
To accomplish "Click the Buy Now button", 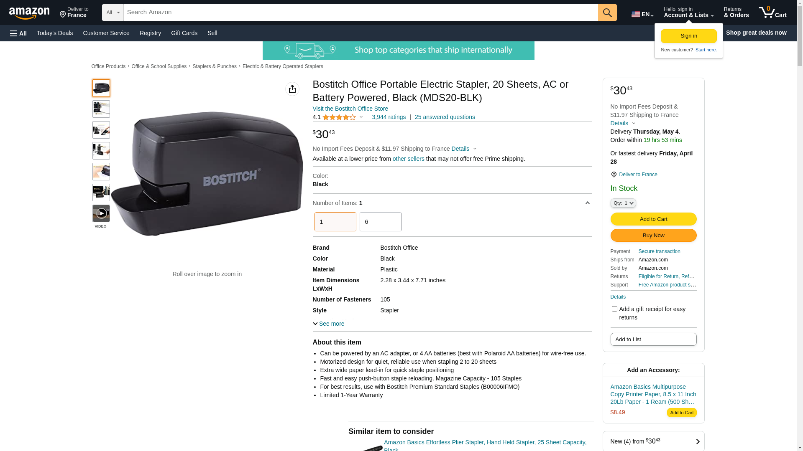I will pyautogui.click(x=653, y=236).
